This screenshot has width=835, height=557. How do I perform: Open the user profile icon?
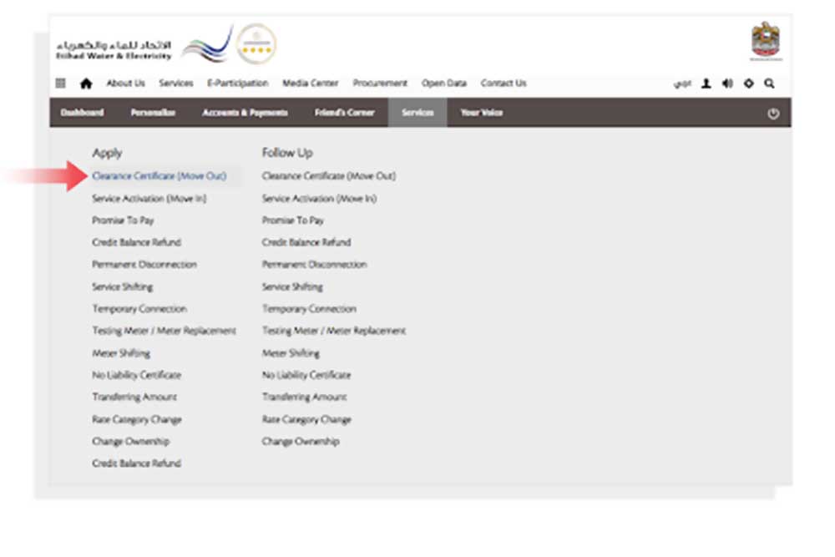pos(706,83)
